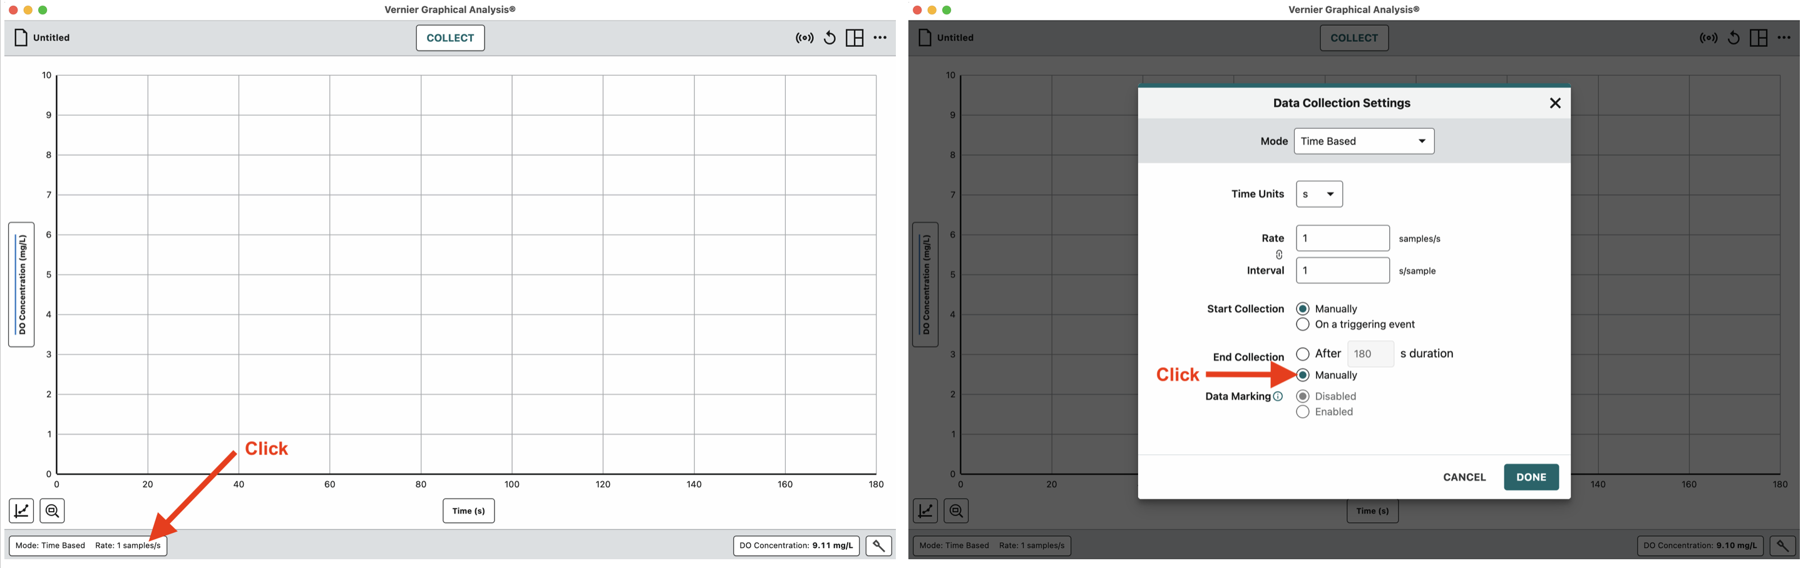The height and width of the screenshot is (568, 1803).
Task: Select On a triggering event option
Action: coord(1303,325)
